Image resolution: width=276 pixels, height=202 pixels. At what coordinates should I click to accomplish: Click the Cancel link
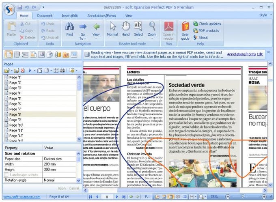click(x=74, y=188)
